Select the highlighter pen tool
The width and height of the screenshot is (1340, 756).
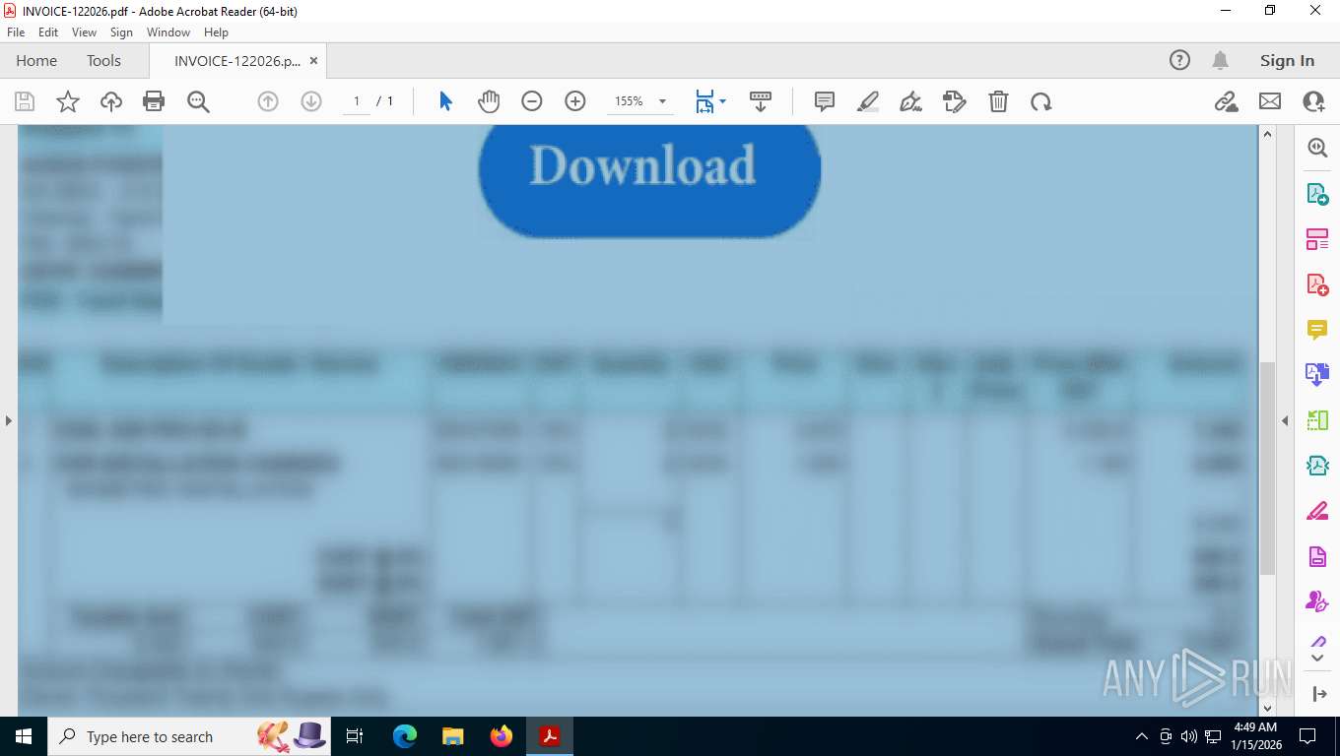coord(868,101)
